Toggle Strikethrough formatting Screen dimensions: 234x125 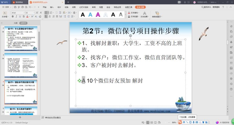(x=24, y=16)
